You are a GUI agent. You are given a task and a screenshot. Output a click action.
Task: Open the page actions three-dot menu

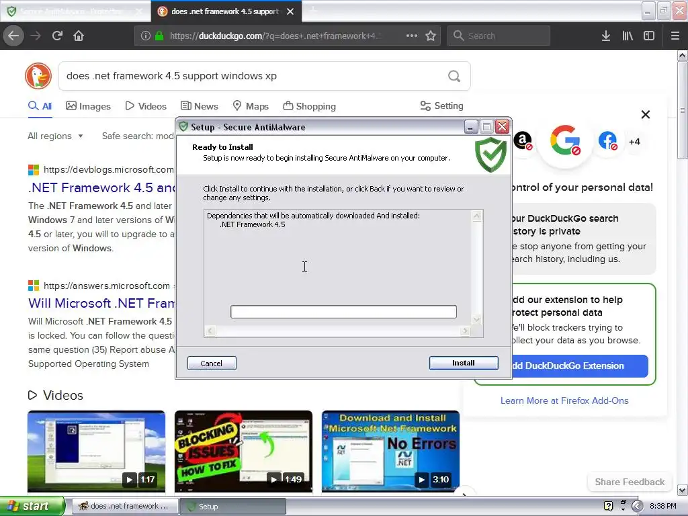click(x=412, y=36)
